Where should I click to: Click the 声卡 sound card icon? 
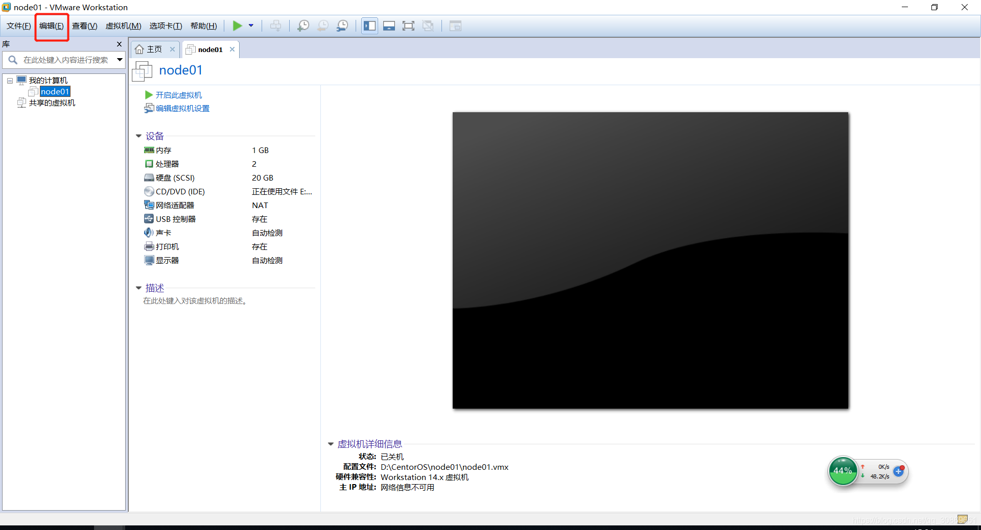click(x=149, y=233)
